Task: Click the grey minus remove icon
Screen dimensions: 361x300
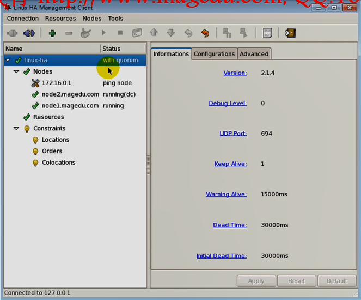Action: 69,33
